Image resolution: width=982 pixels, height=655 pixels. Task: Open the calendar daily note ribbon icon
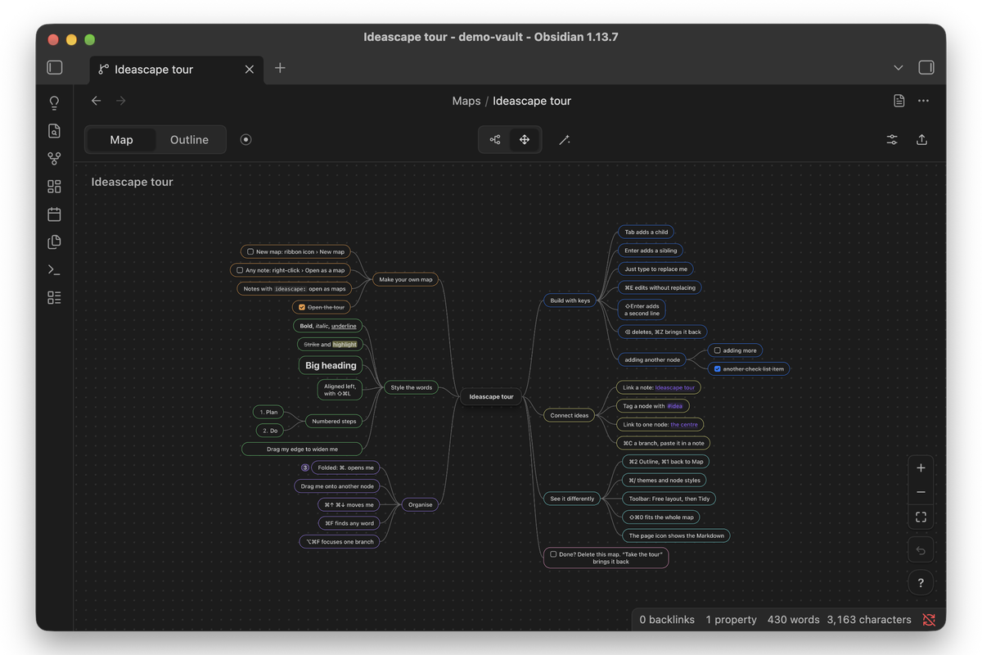54,215
